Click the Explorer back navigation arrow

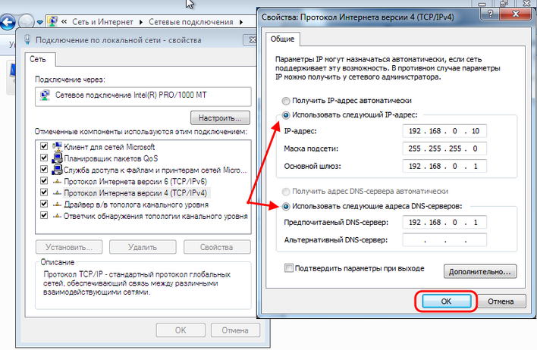(x=8, y=21)
